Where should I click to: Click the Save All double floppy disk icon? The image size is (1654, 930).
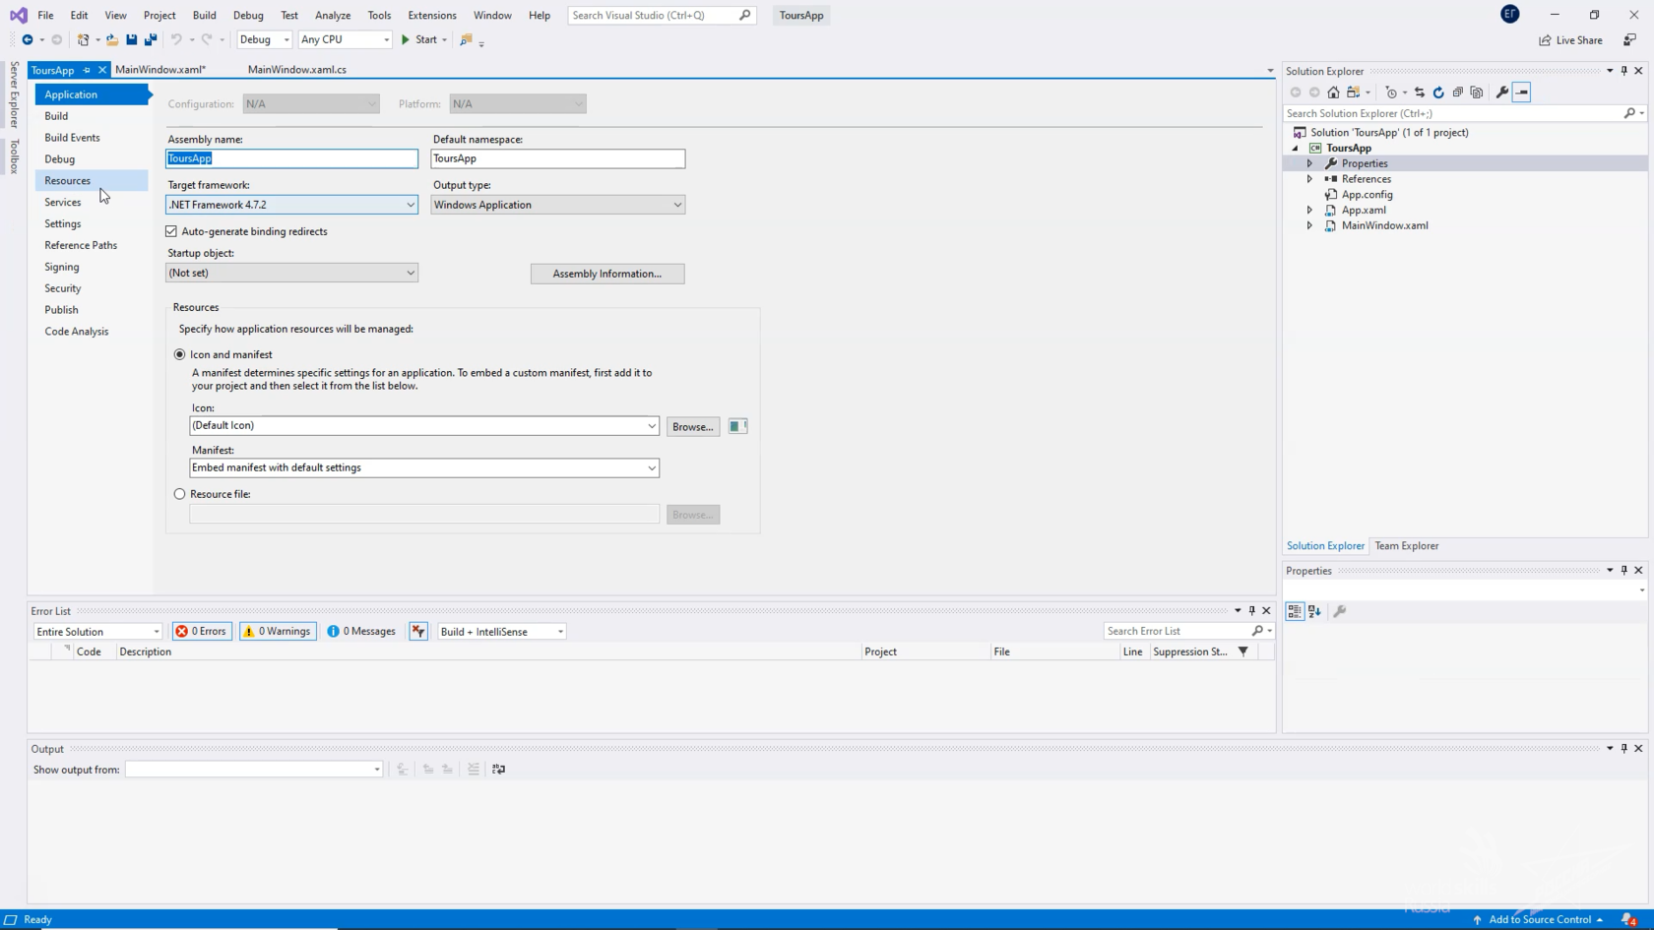coord(151,39)
